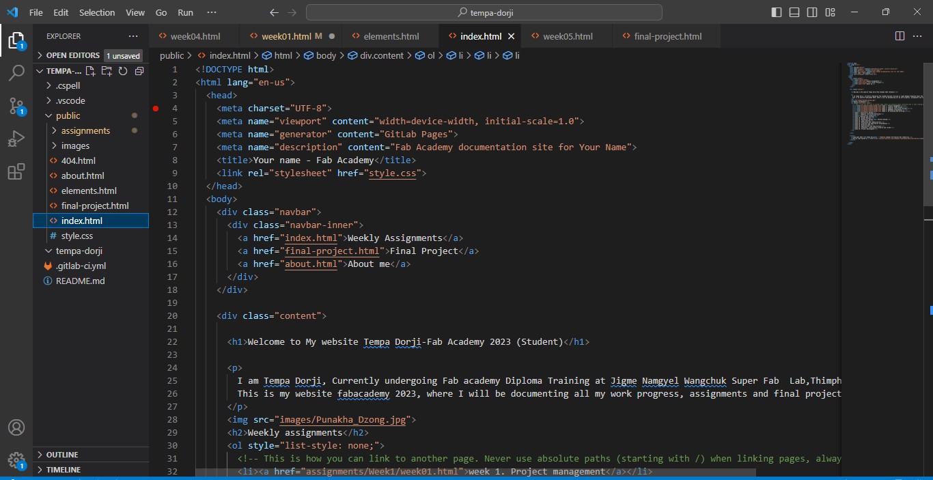
Task: Click New File icon in explorer header
Action: coord(90,71)
